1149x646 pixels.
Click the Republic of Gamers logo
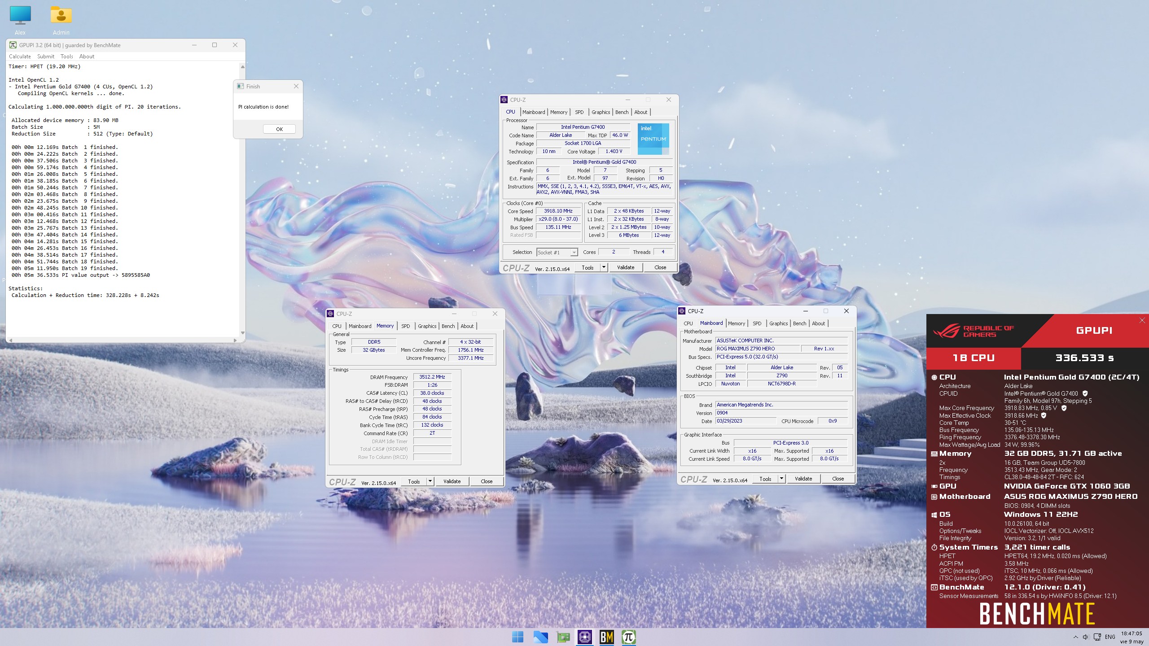click(x=973, y=331)
